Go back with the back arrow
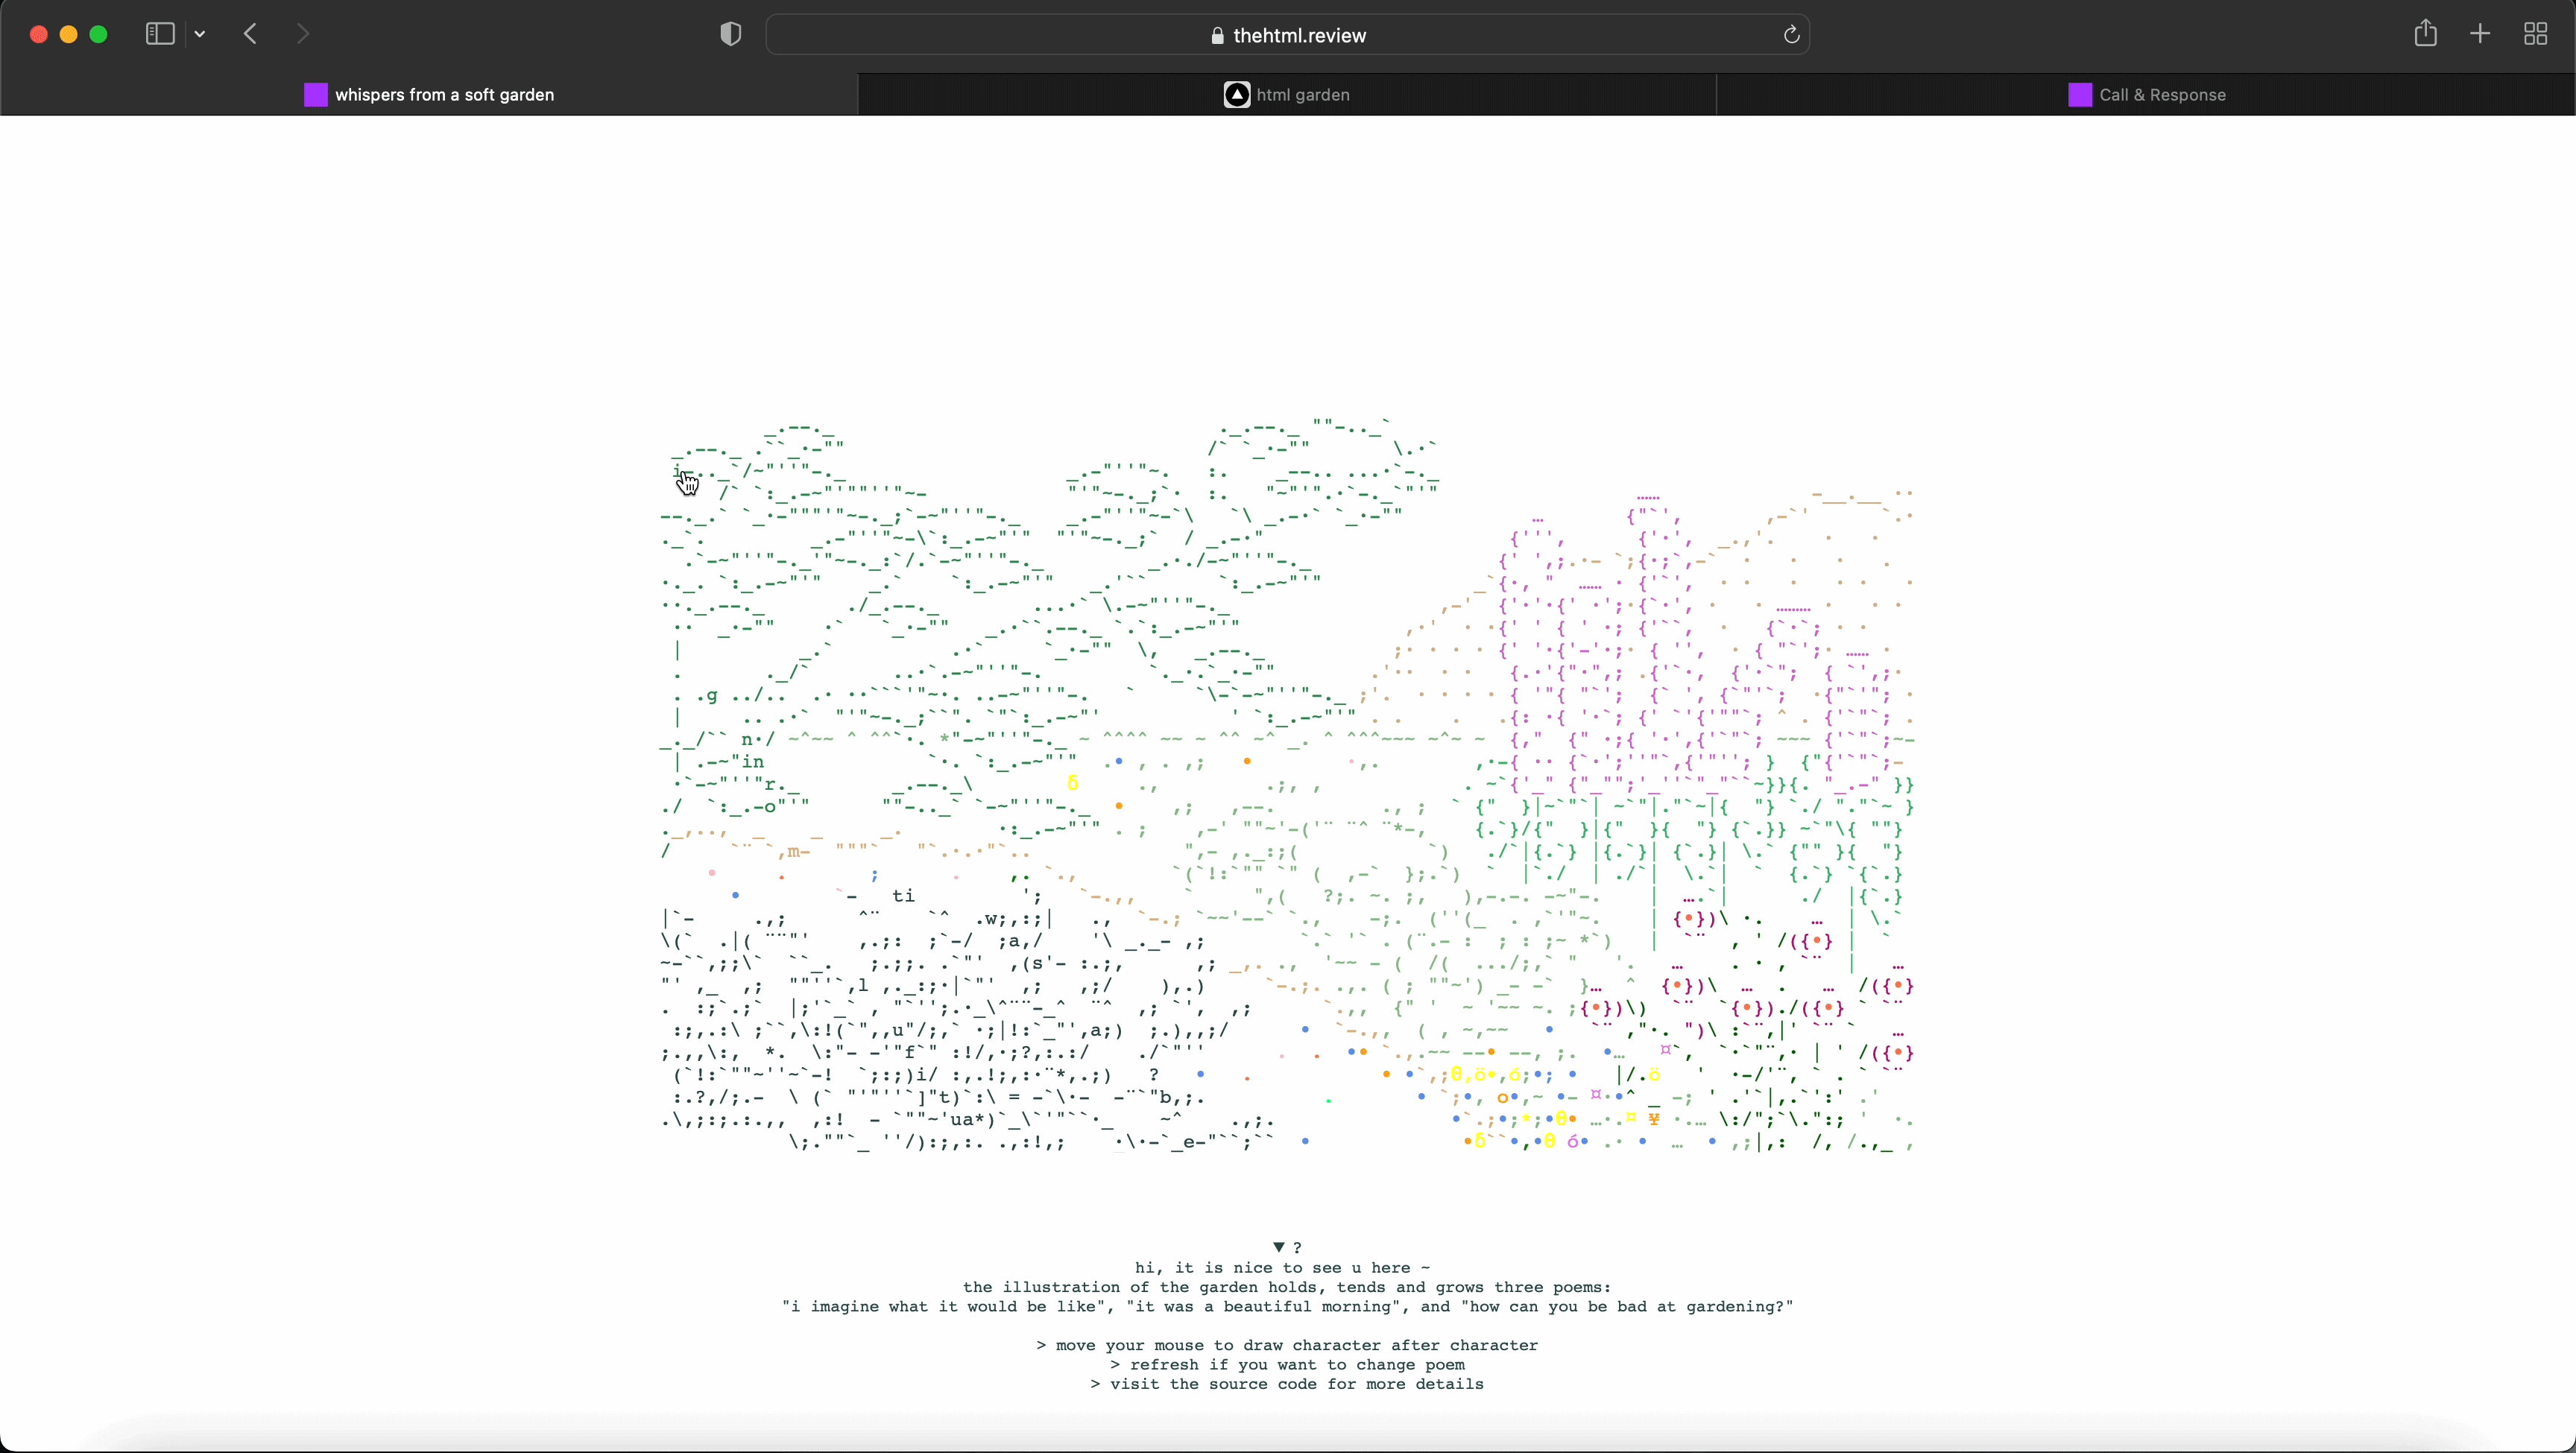The height and width of the screenshot is (1453, 2576). [x=251, y=34]
